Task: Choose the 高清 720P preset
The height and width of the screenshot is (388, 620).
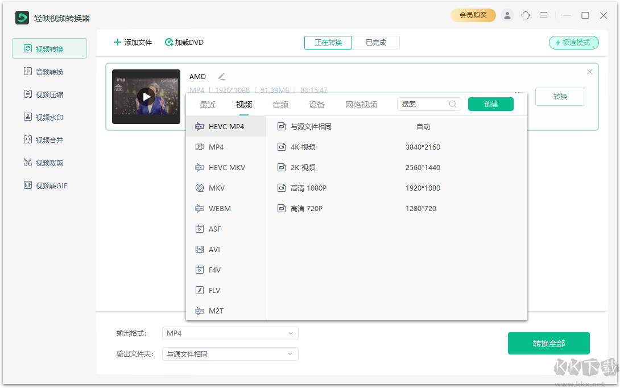Action: tap(396, 209)
